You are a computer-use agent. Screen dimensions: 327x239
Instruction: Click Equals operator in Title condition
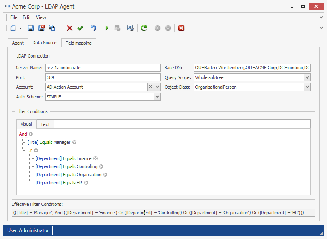[x=46, y=142]
